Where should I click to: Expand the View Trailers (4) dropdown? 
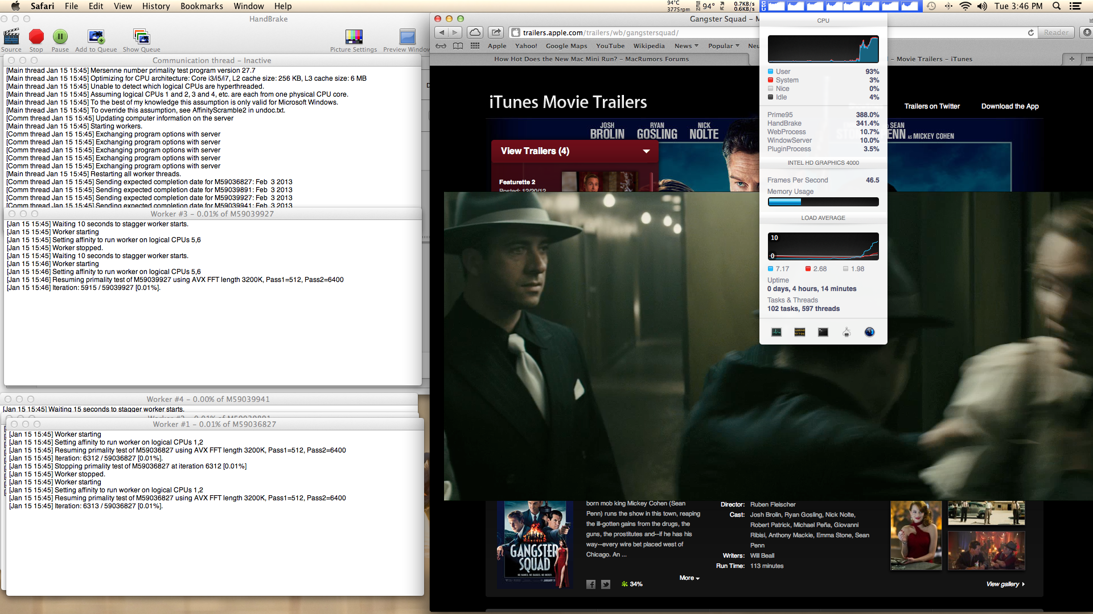646,151
